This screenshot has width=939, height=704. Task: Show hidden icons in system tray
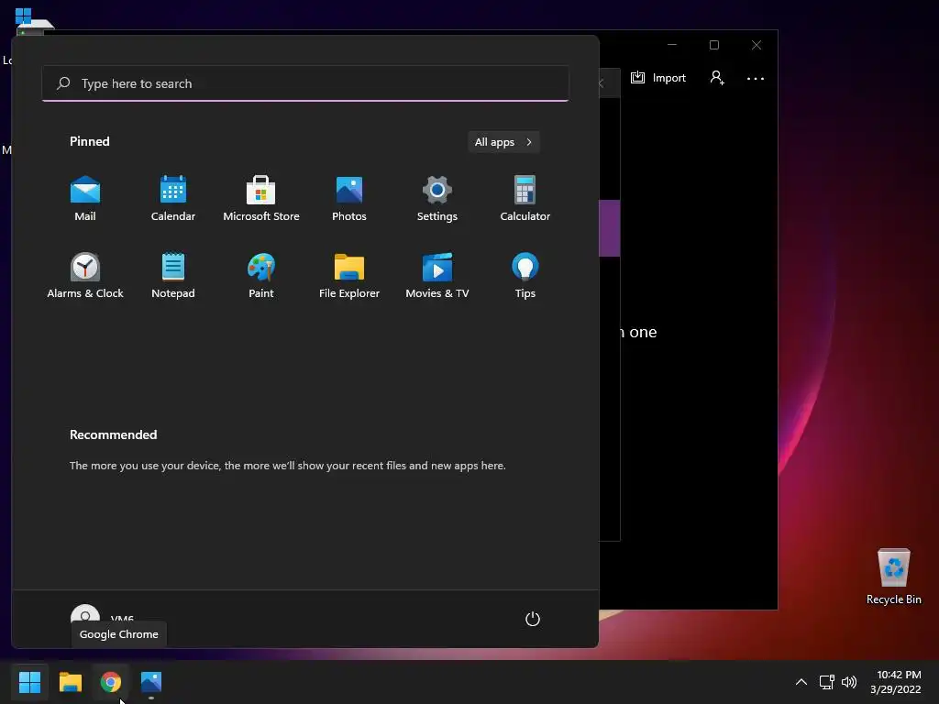point(801,682)
